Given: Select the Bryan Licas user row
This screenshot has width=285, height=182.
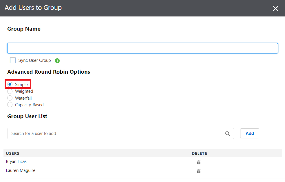Looking at the screenshot, I should coord(143,161).
